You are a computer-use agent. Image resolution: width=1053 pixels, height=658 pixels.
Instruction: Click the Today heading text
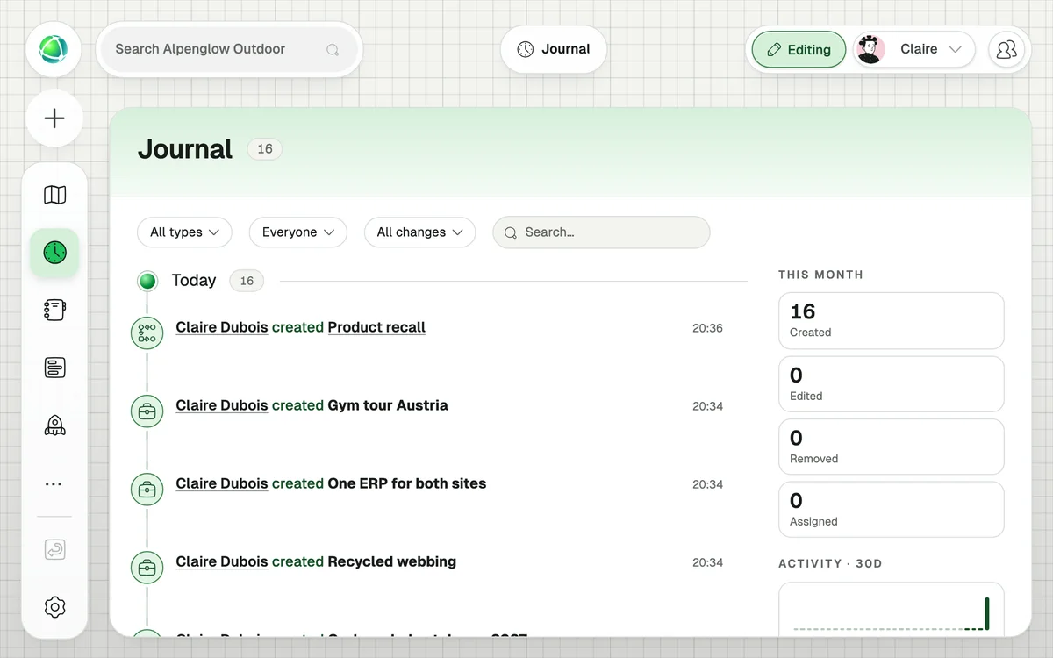[x=194, y=280]
